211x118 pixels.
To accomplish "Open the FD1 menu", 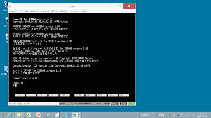I will [x=27, y=11].
